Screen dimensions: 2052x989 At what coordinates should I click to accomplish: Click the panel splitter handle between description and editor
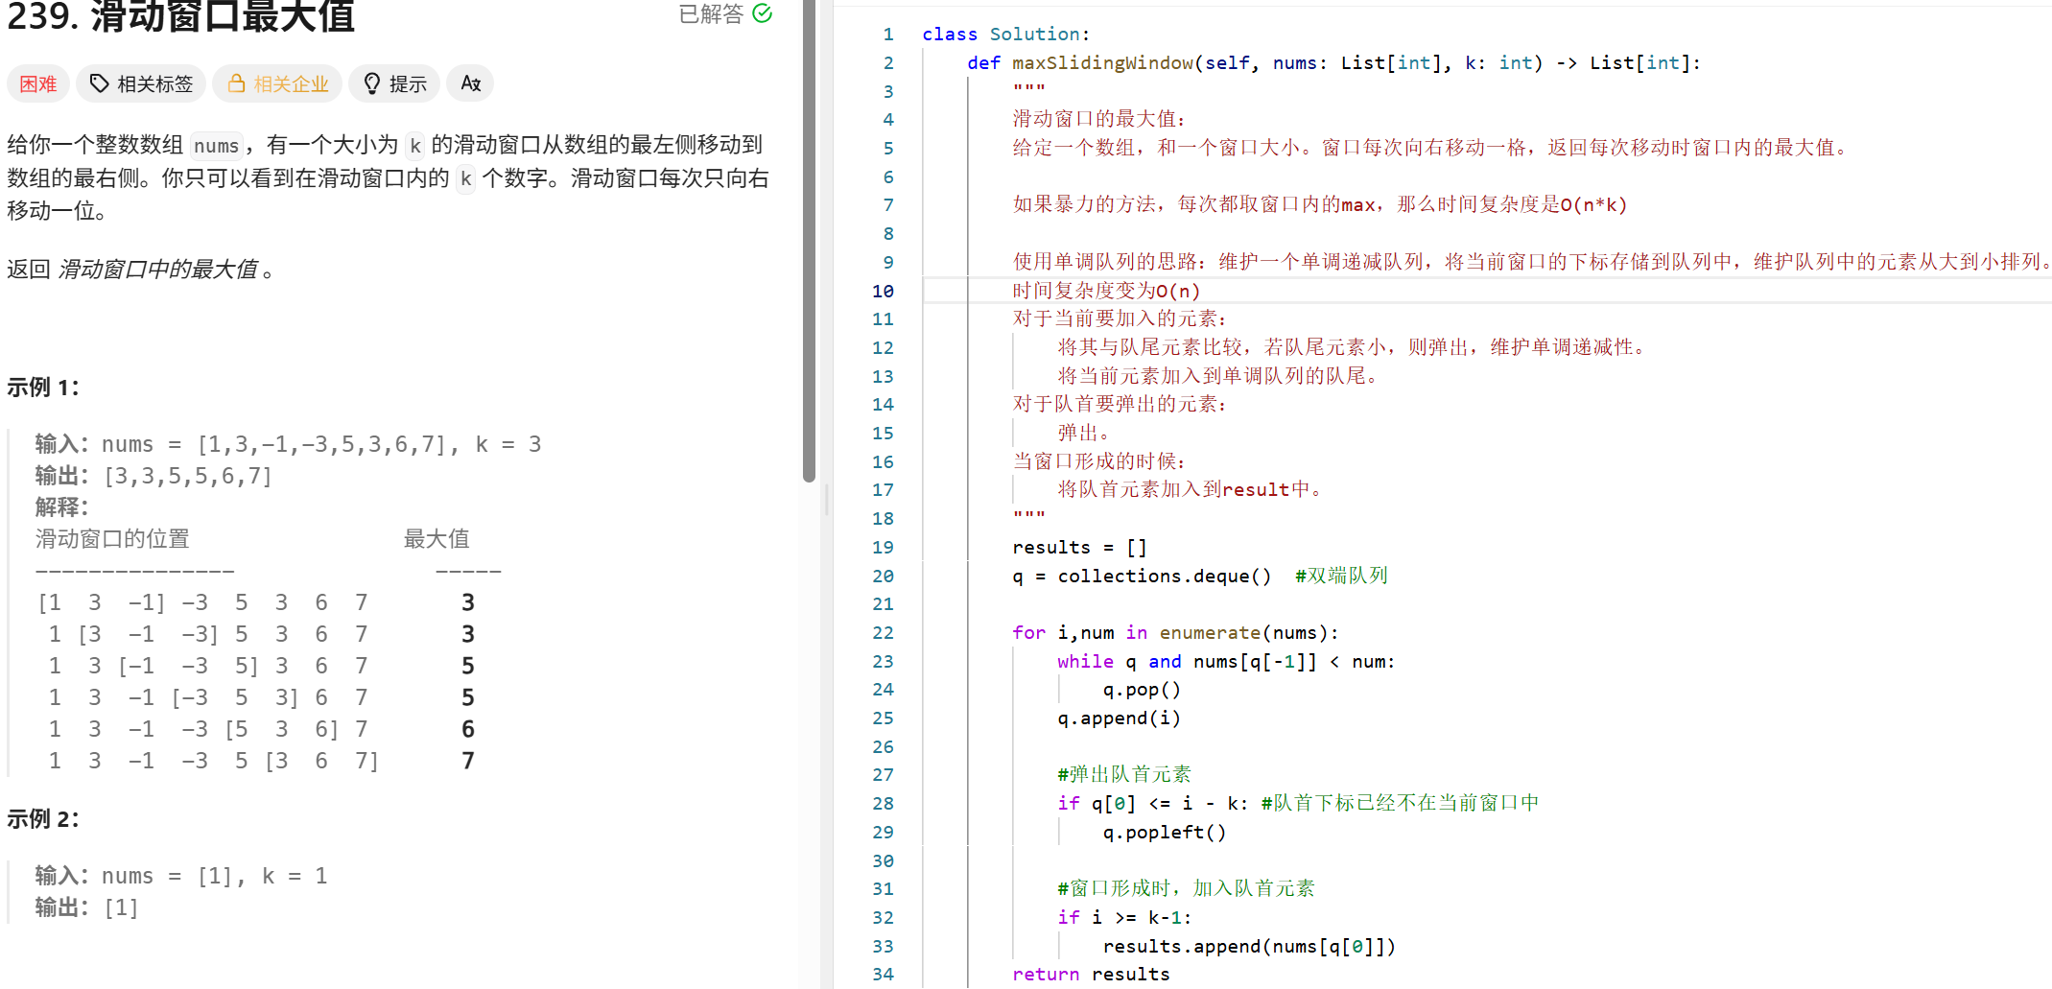pos(826,499)
